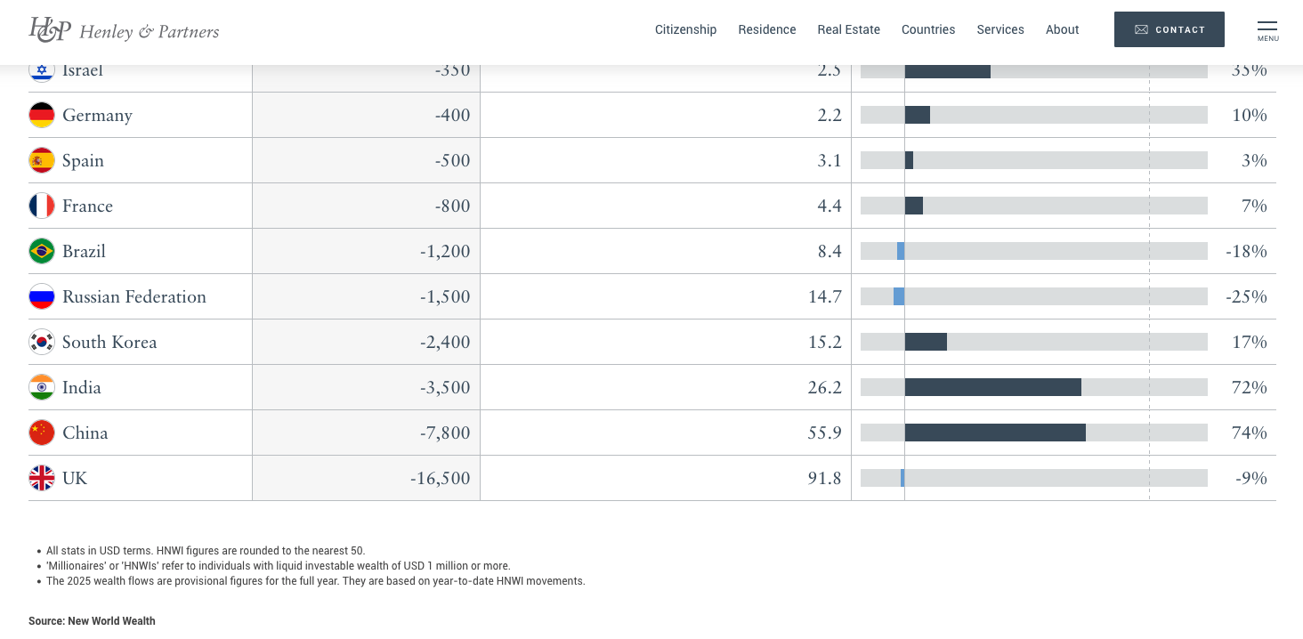Open the Countries menu item

pos(928,29)
